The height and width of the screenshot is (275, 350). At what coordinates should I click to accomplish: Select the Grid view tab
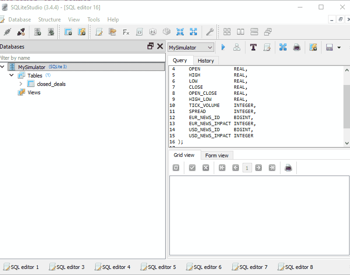tap(184, 155)
